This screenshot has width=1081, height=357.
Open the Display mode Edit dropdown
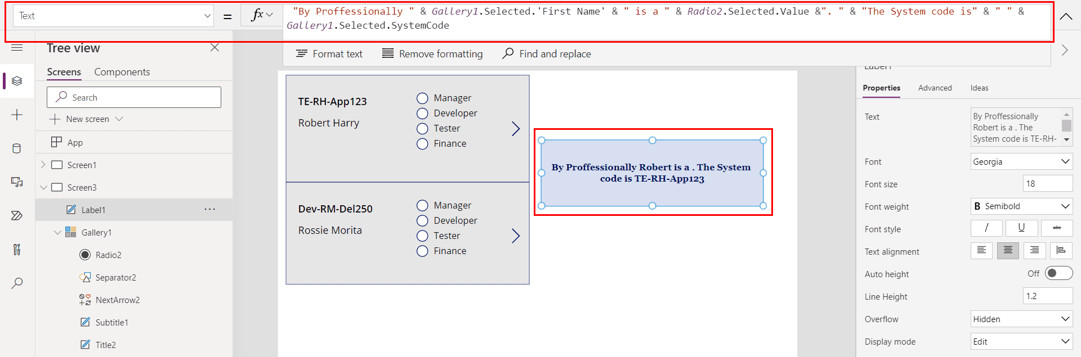1021,341
